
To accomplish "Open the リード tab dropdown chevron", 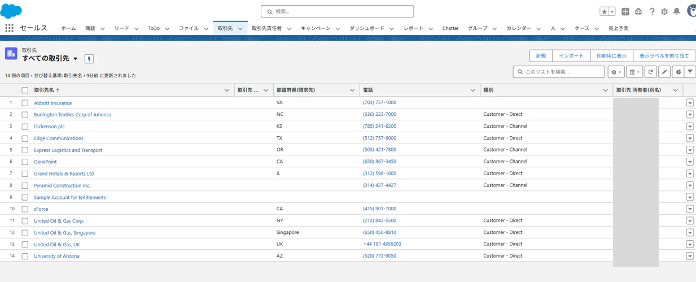I will (137, 29).
